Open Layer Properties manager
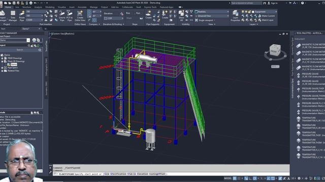 point(235,16)
